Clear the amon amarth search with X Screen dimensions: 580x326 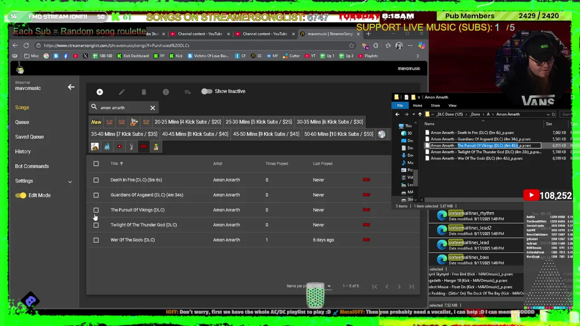coord(153,108)
